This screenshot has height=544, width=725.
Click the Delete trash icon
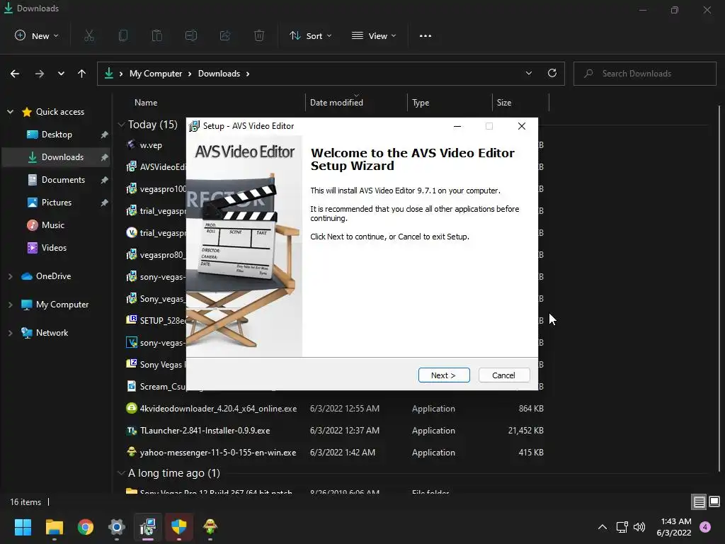[x=259, y=35]
